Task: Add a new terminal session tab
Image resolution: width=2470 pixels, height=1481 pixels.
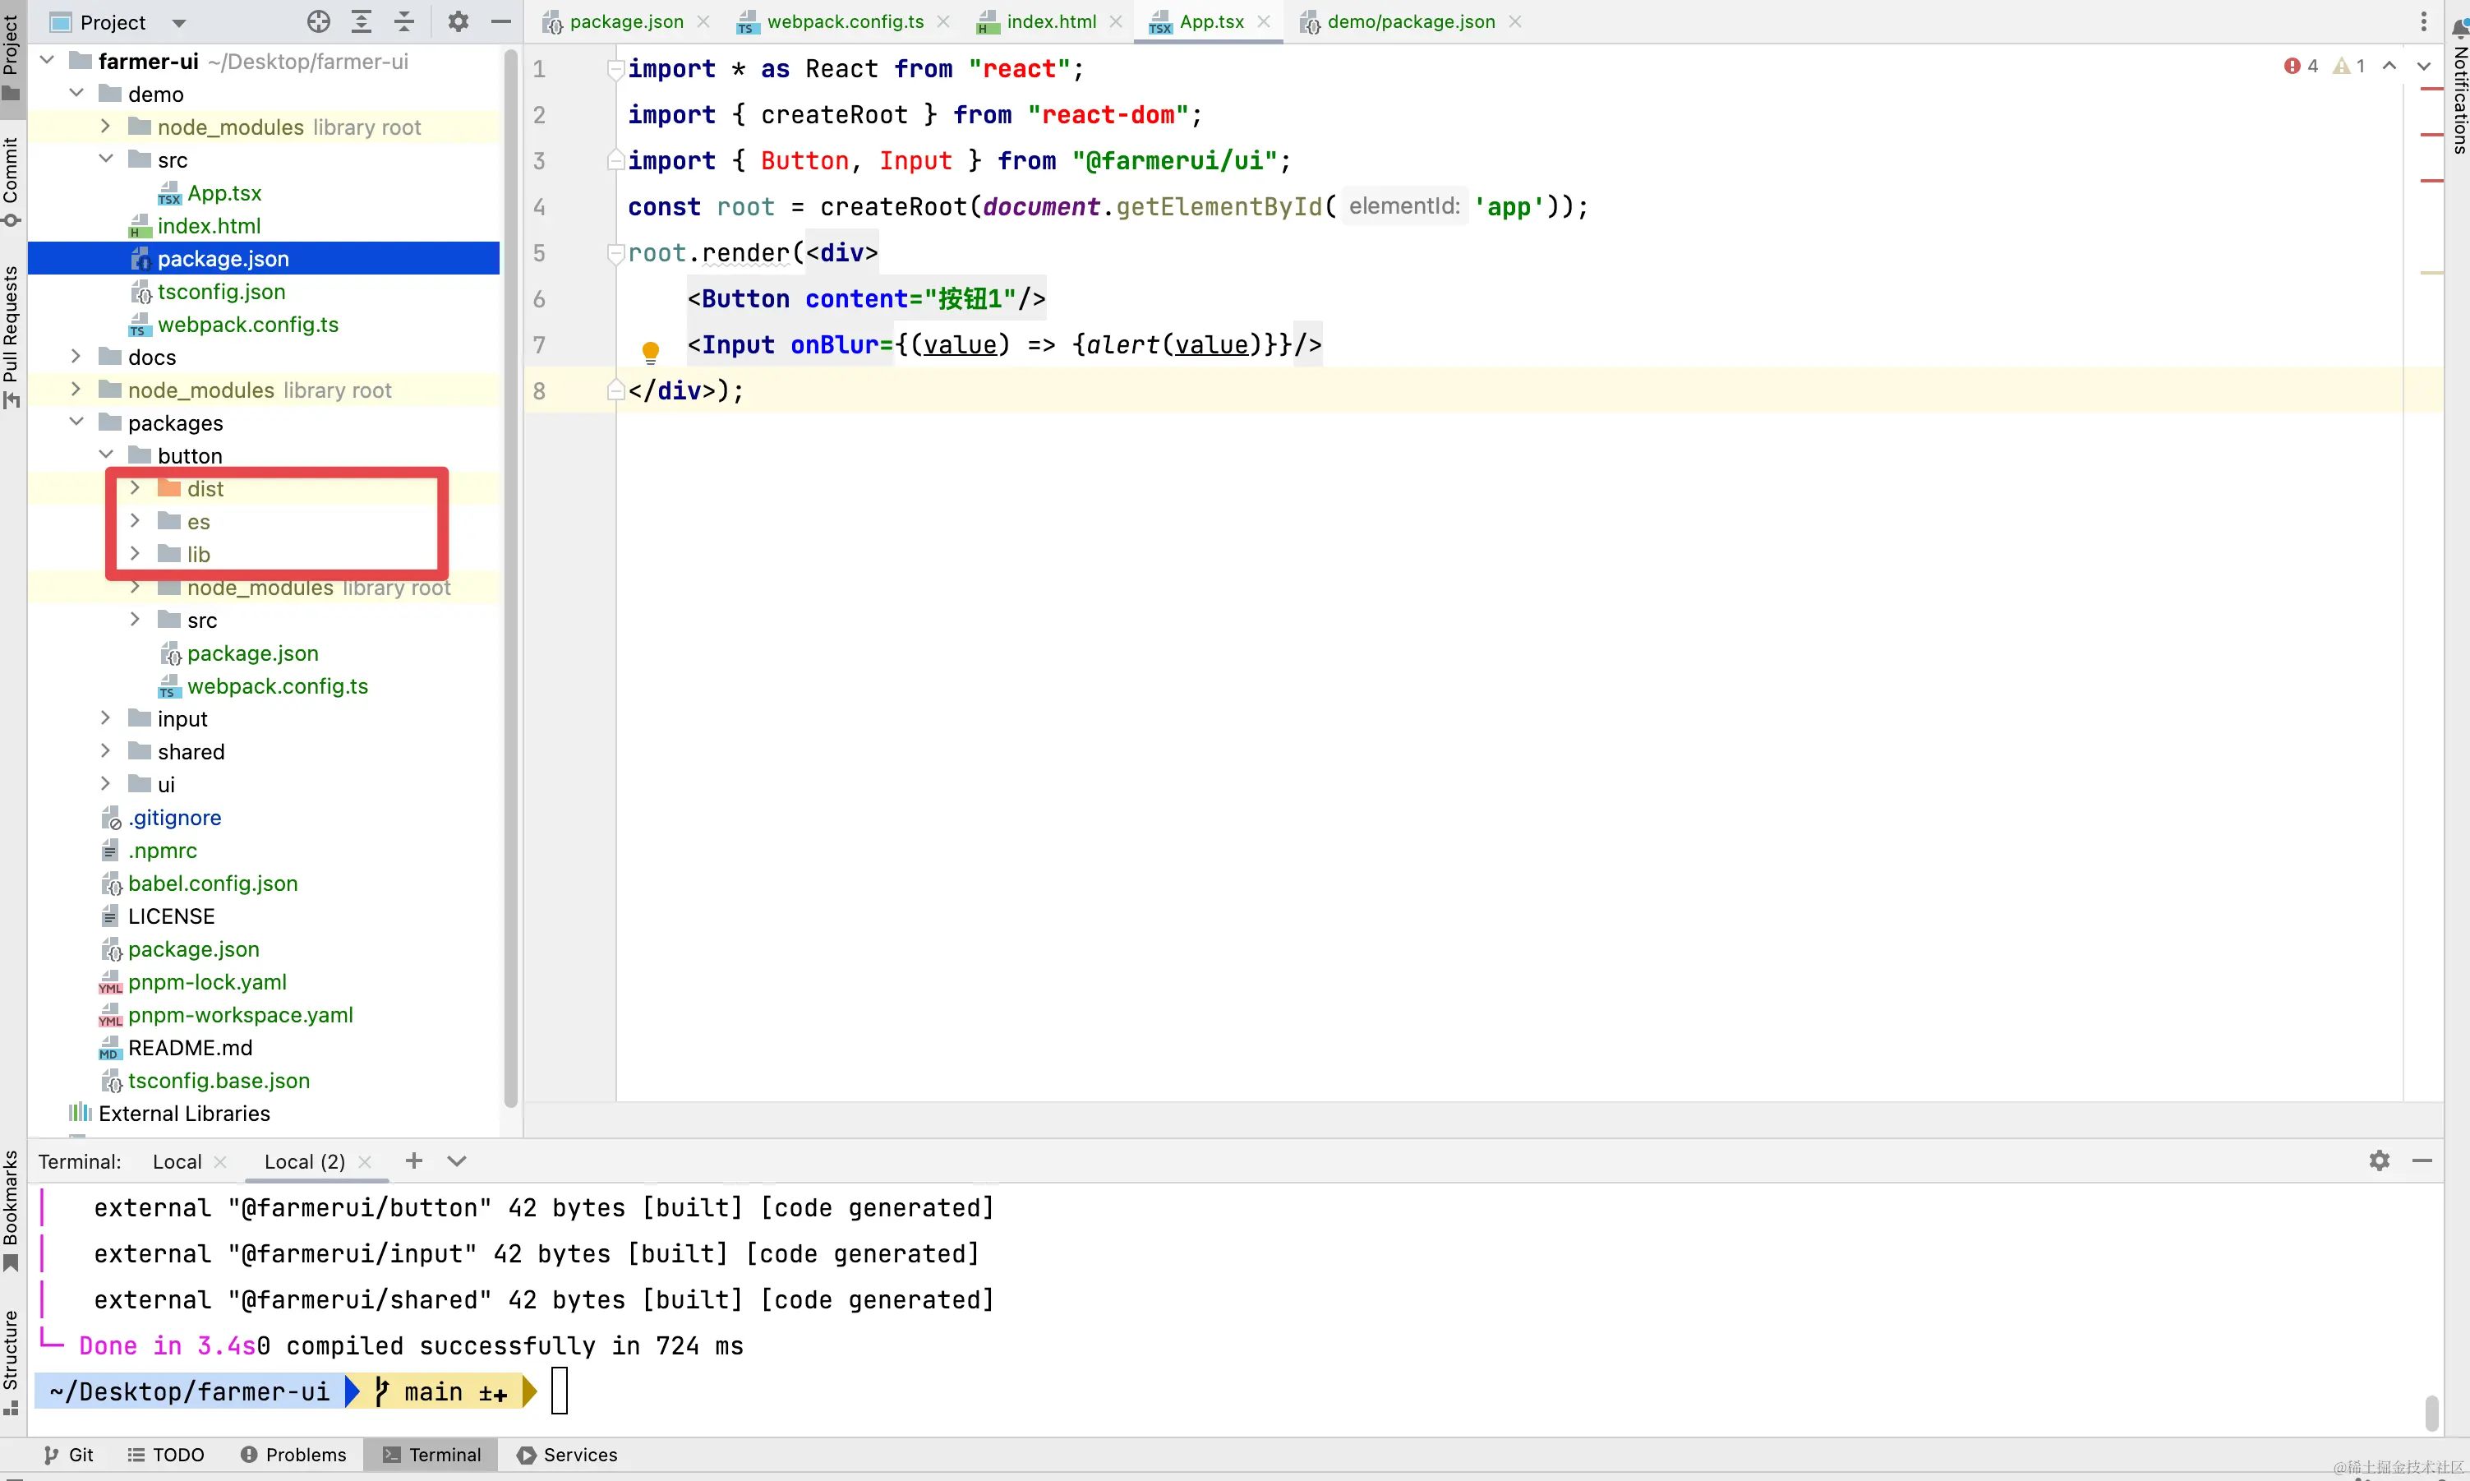Action: [414, 1160]
